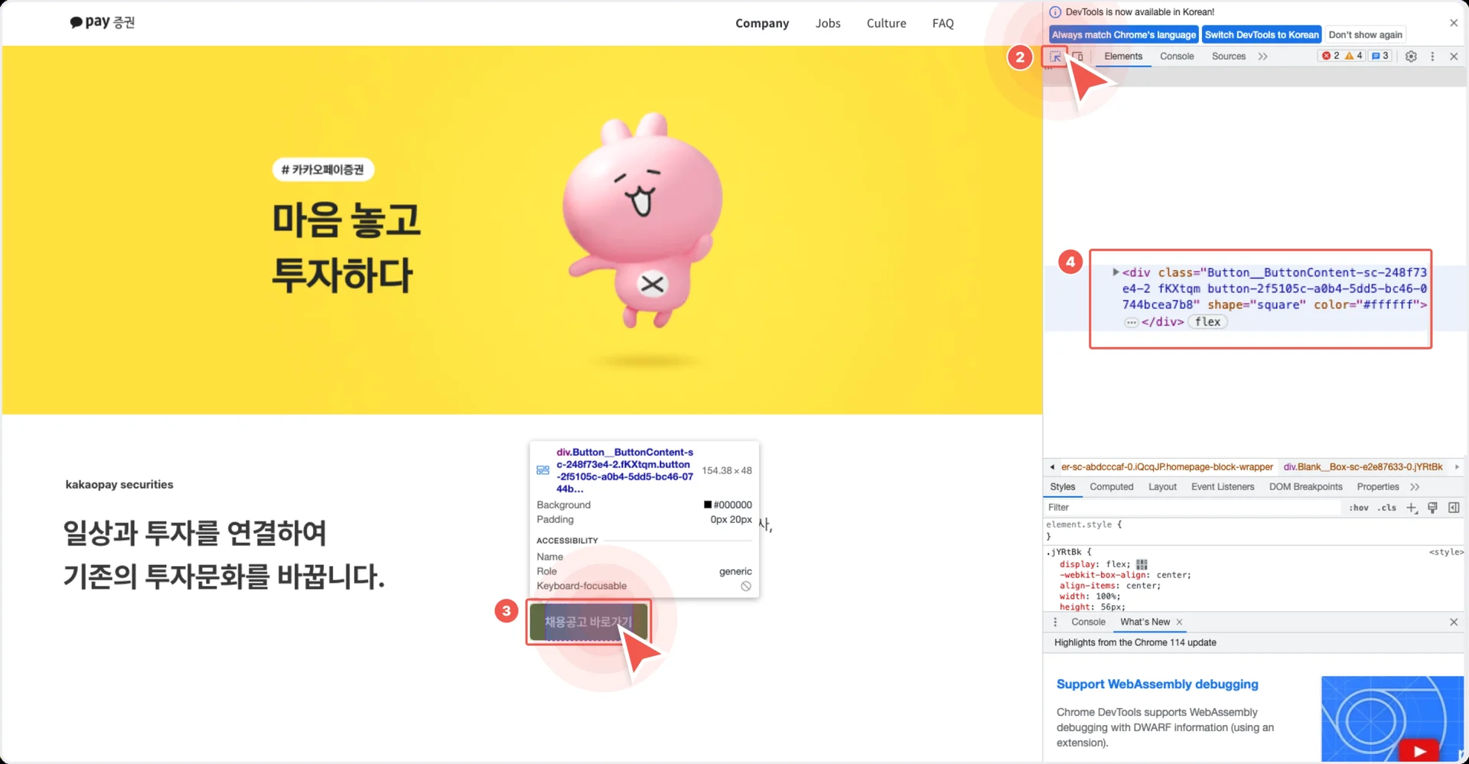Click the # 카카오페이증권 hashtag badge
Image resolution: width=1469 pixels, height=764 pixels.
click(x=323, y=169)
